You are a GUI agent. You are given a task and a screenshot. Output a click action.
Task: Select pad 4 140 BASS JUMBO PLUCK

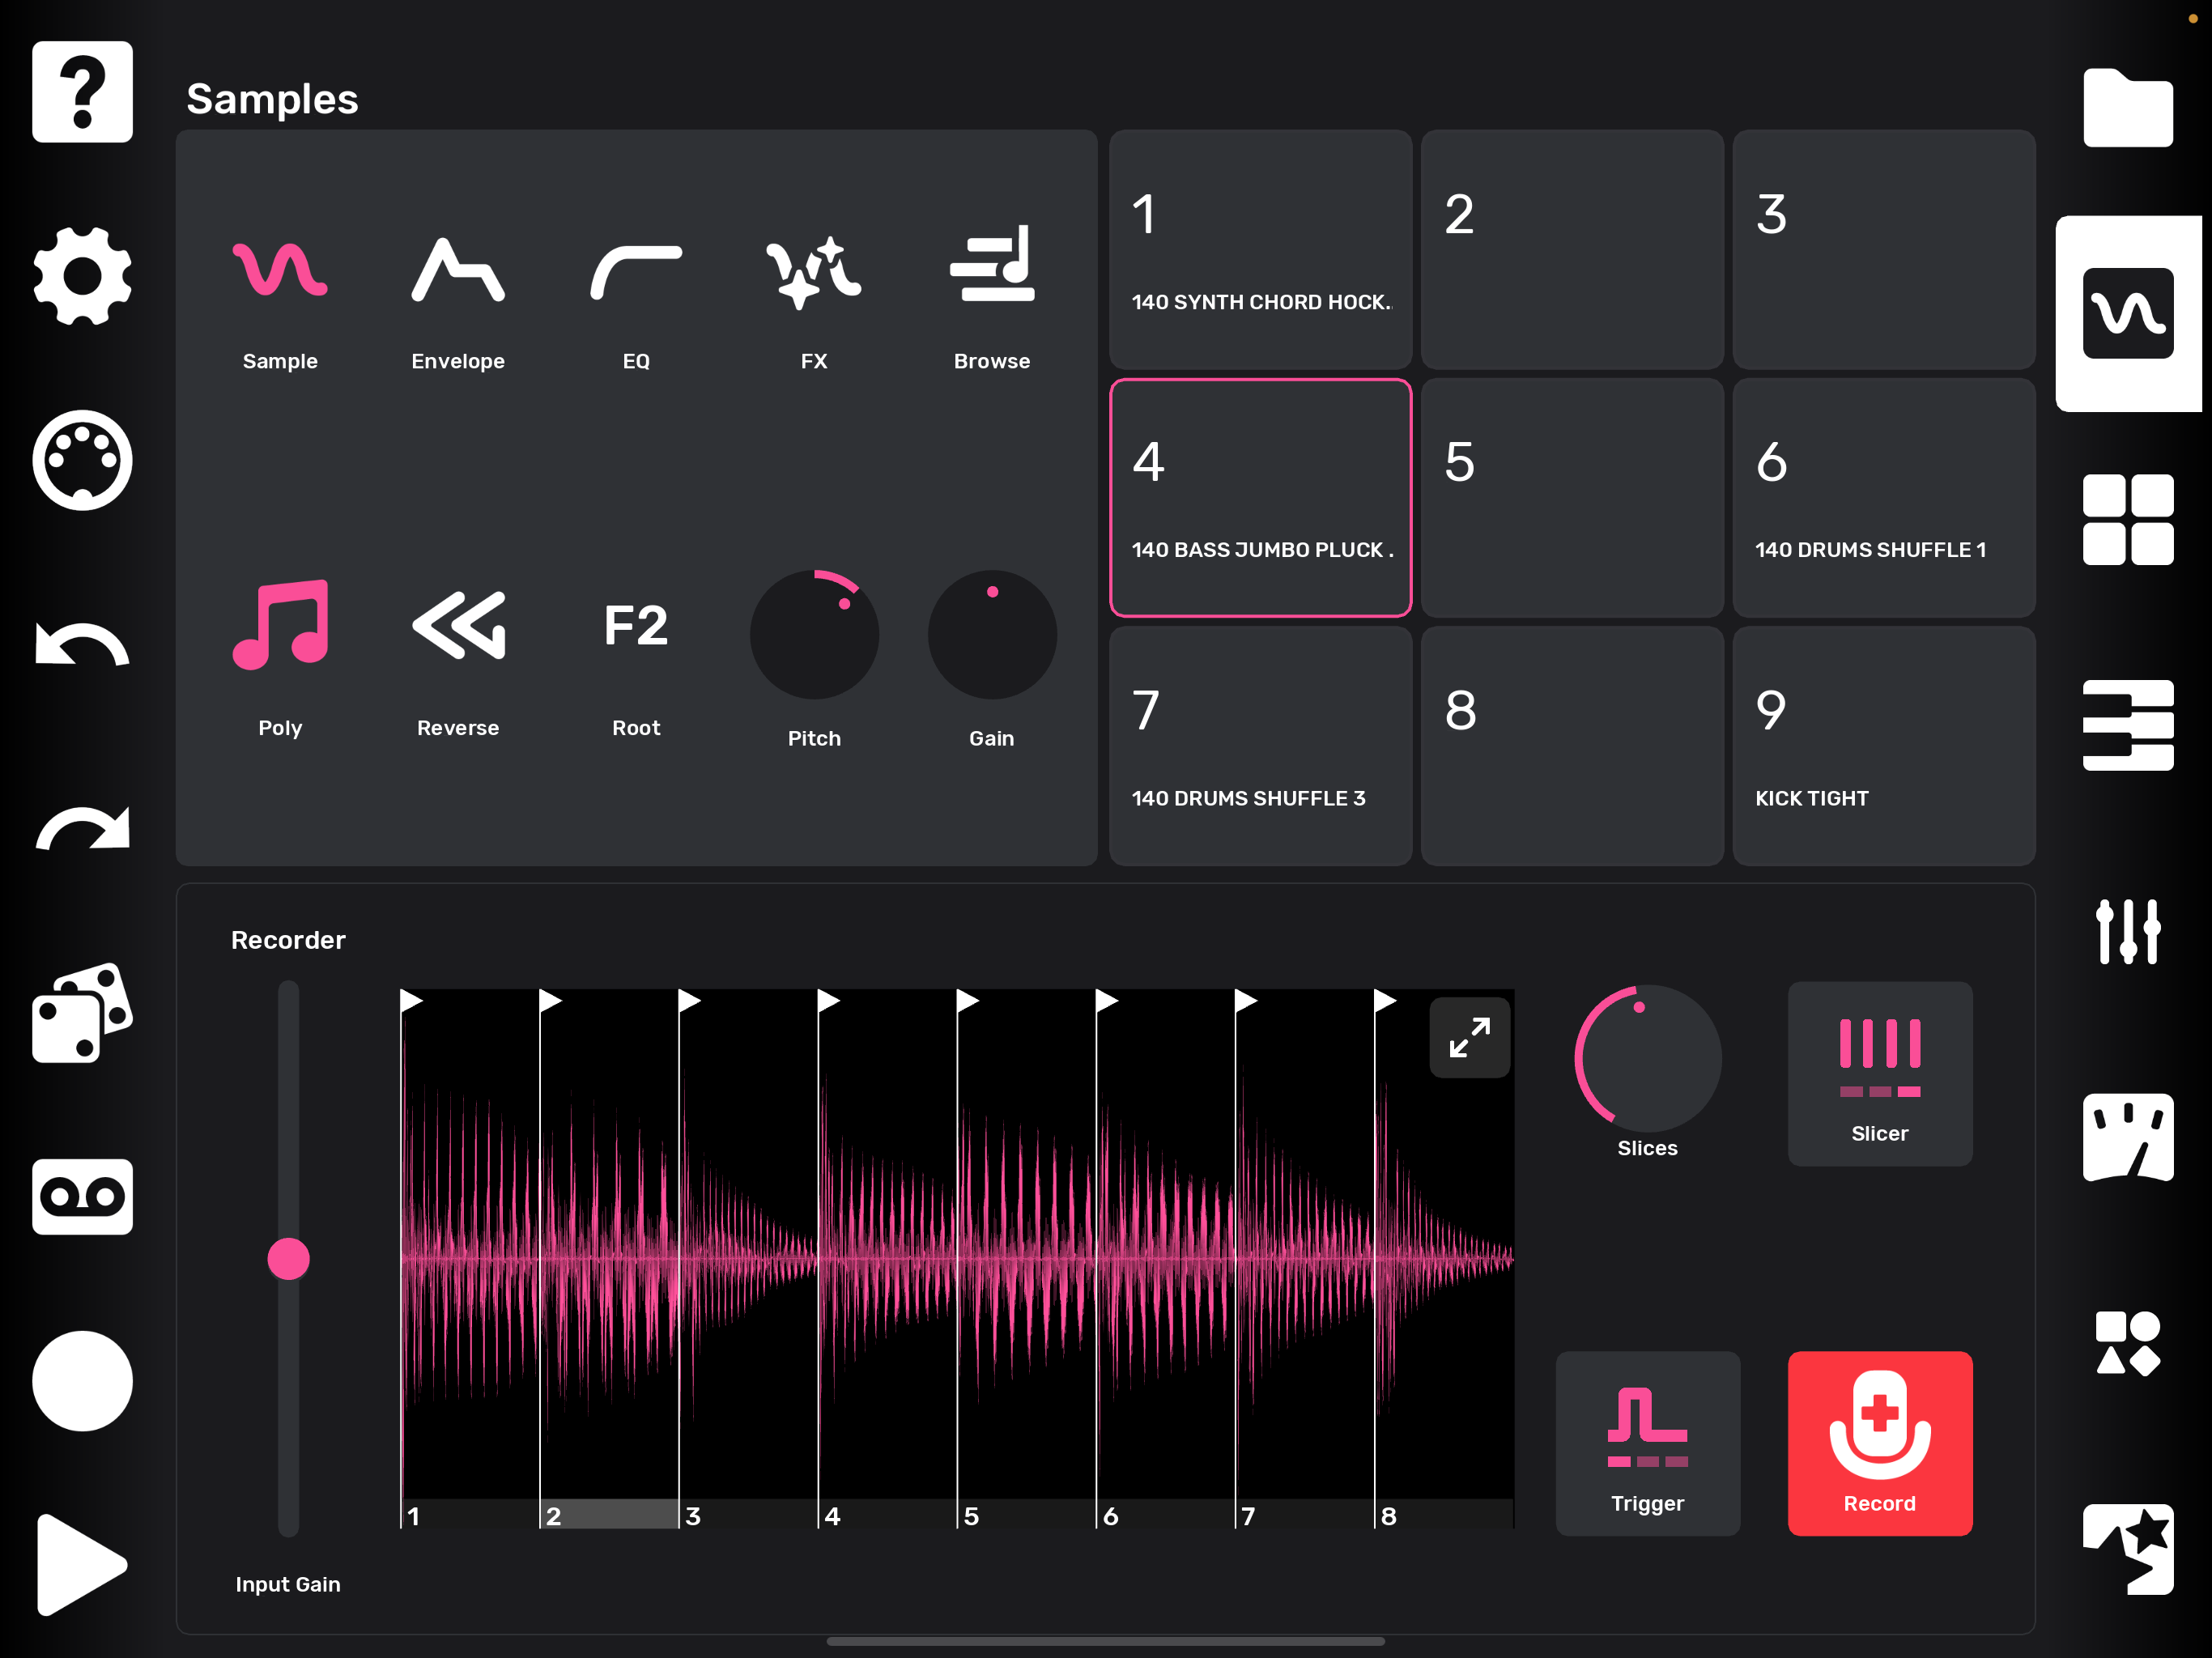1260,498
